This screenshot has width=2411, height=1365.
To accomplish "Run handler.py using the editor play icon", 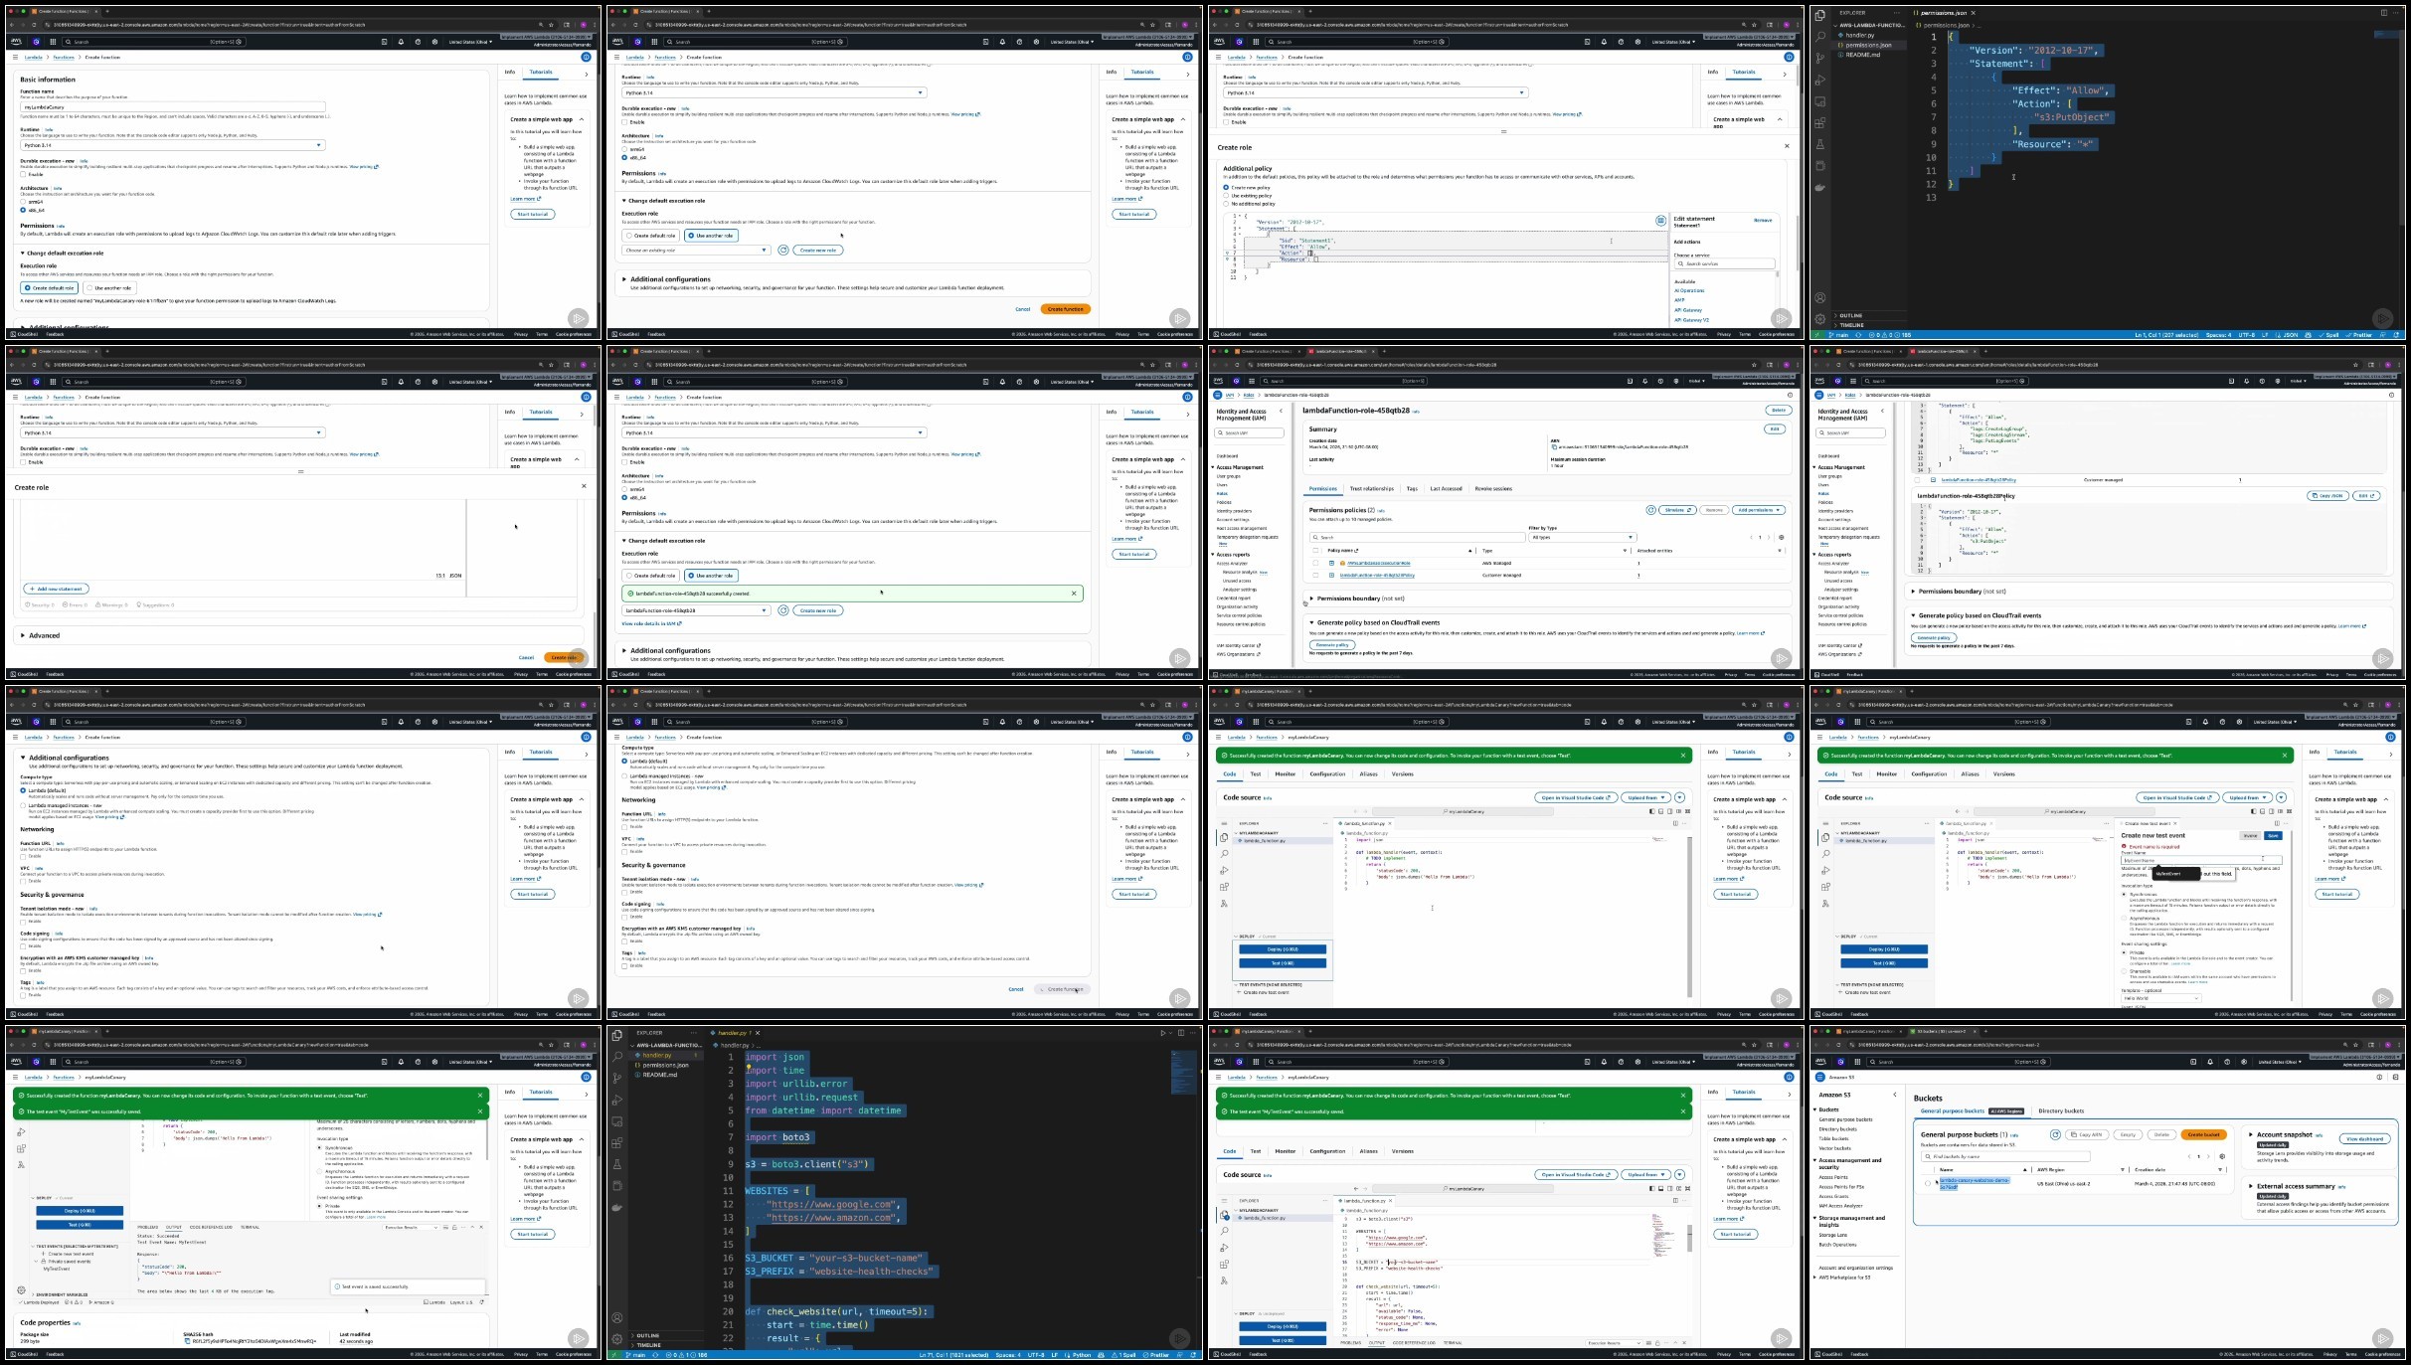I will 1163,1033.
